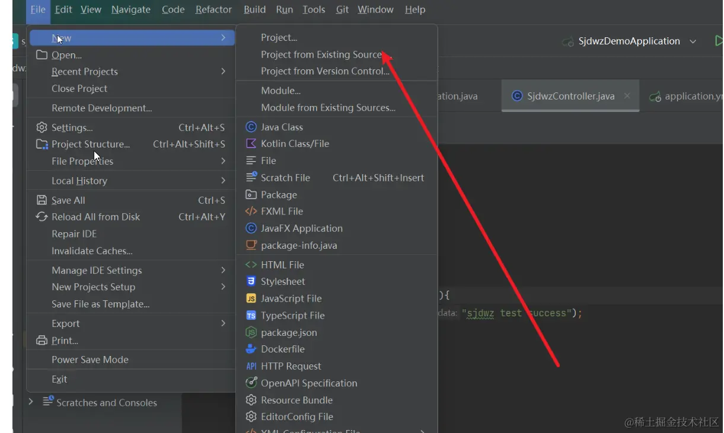This screenshot has width=724, height=433.
Task: Click the Reload All from Disk icon
Action: click(x=42, y=217)
